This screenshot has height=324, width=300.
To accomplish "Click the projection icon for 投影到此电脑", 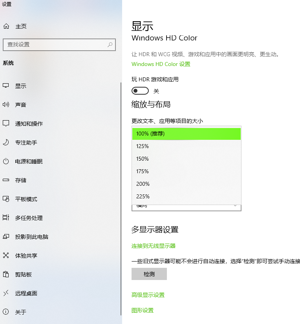I will pyautogui.click(x=6, y=236).
